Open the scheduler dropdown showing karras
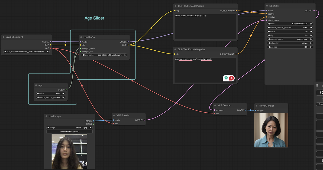 pyautogui.click(x=290, y=43)
